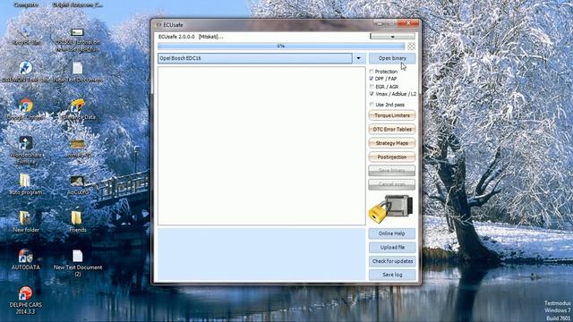Show Strategy Maps
This screenshot has width=573, height=322.
click(392, 143)
